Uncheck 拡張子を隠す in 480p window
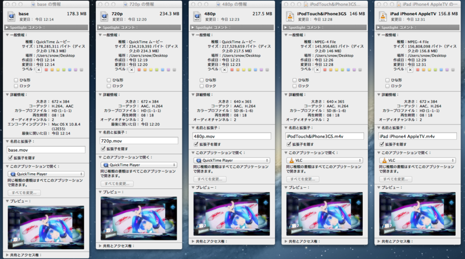 click(196, 144)
